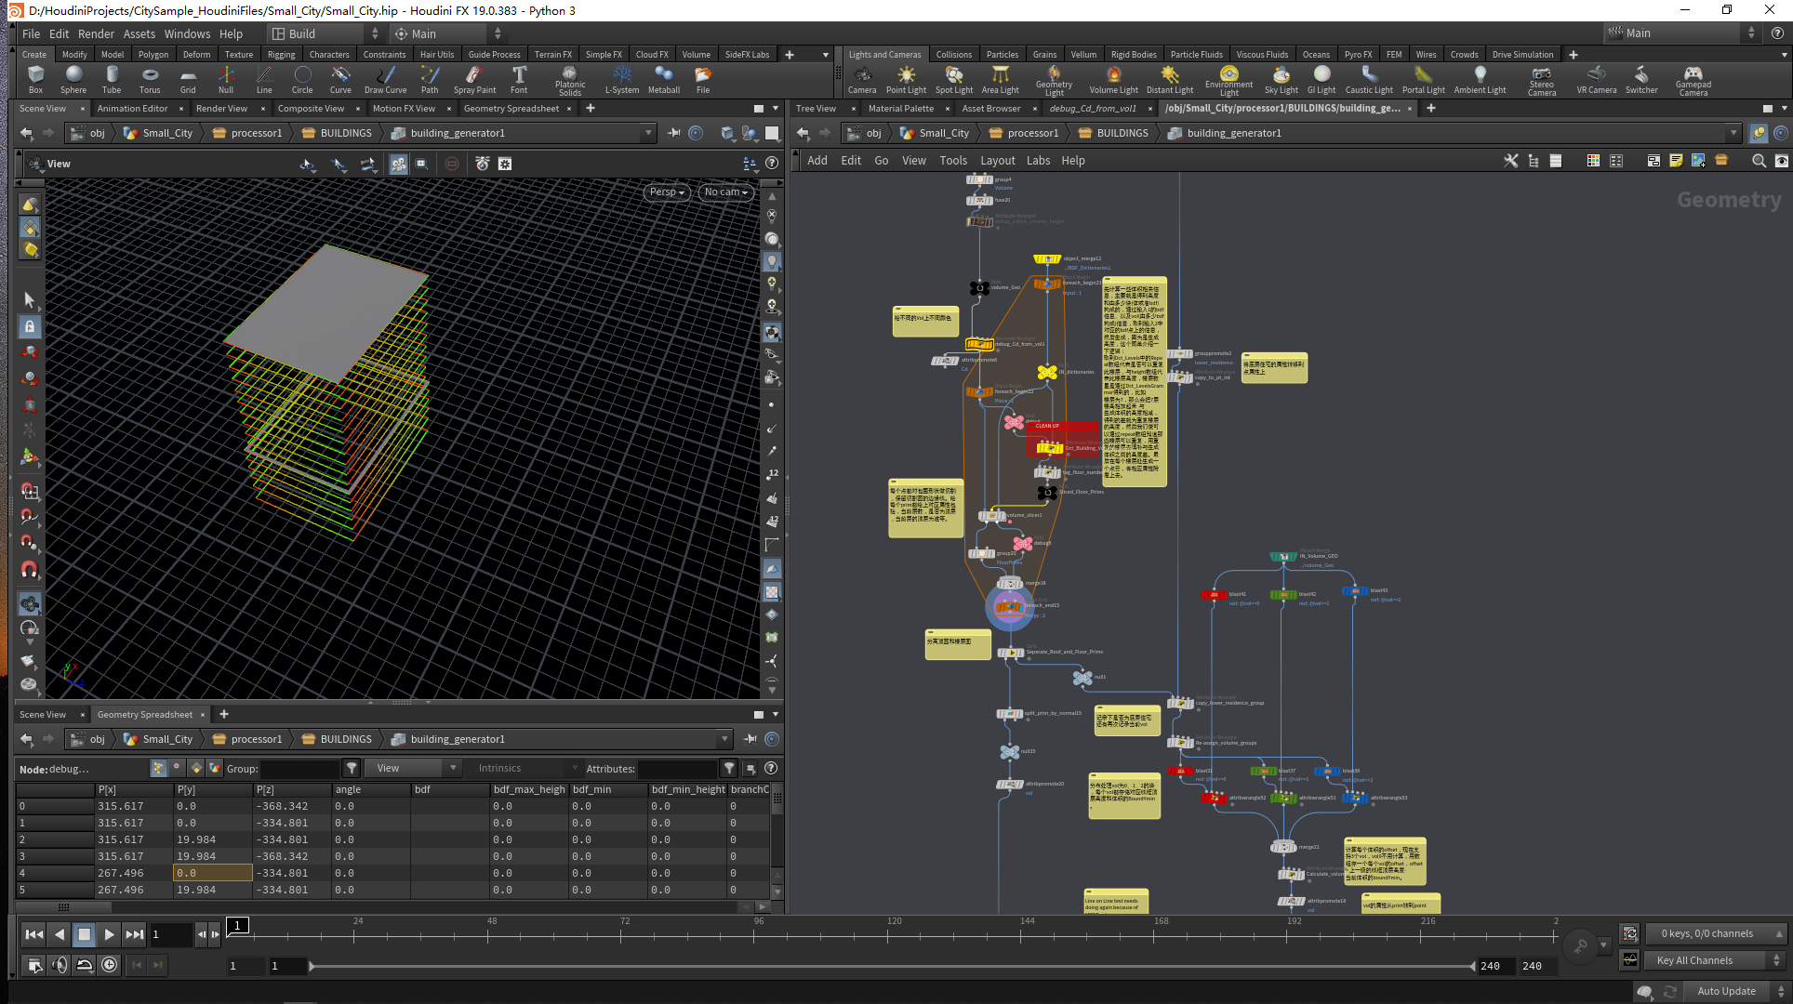Screen dimensions: 1793x1004
Task: Click the Metaball tool icon
Action: coord(663,79)
